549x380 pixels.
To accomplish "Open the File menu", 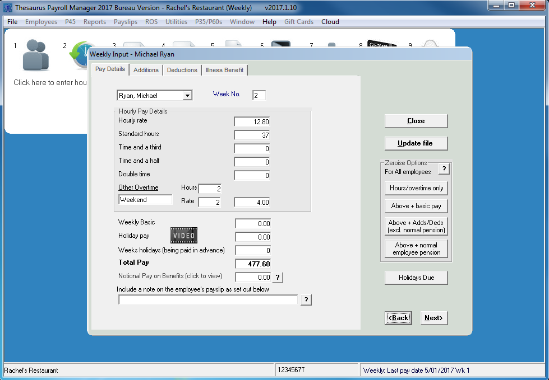I will [x=12, y=22].
